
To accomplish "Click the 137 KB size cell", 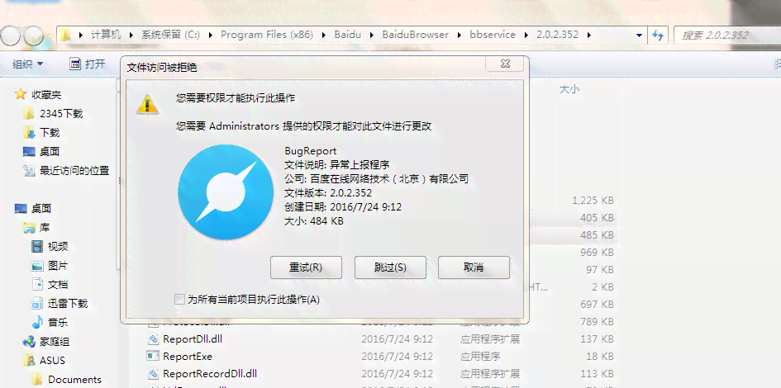I will tap(597, 339).
